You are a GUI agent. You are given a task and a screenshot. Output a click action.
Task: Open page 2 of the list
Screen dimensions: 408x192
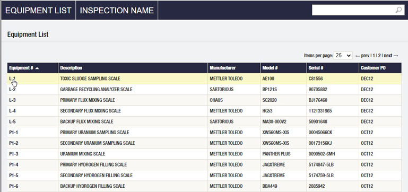click(379, 56)
